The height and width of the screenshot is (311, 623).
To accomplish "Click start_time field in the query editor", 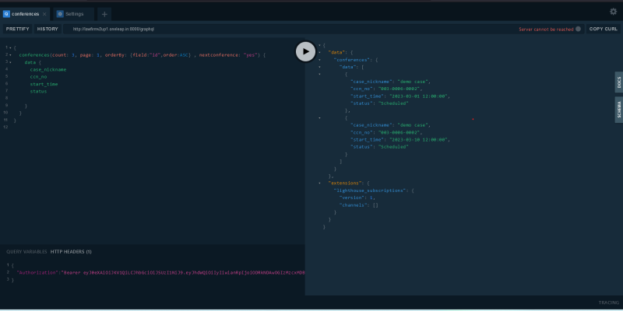I will pyautogui.click(x=44, y=84).
